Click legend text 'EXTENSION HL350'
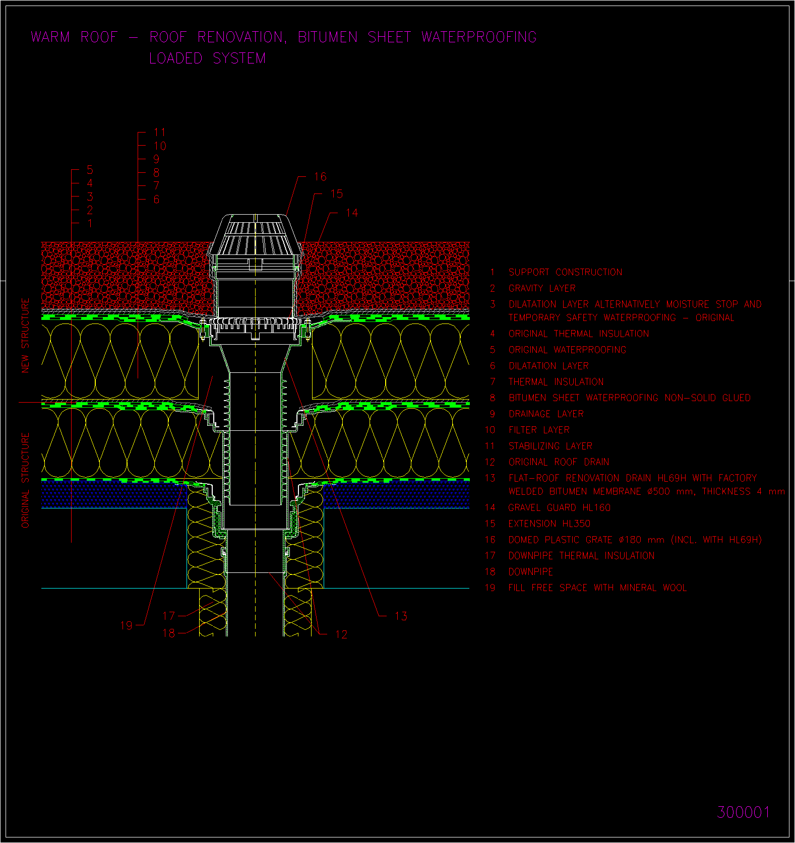This screenshot has width=795, height=843. (x=549, y=524)
